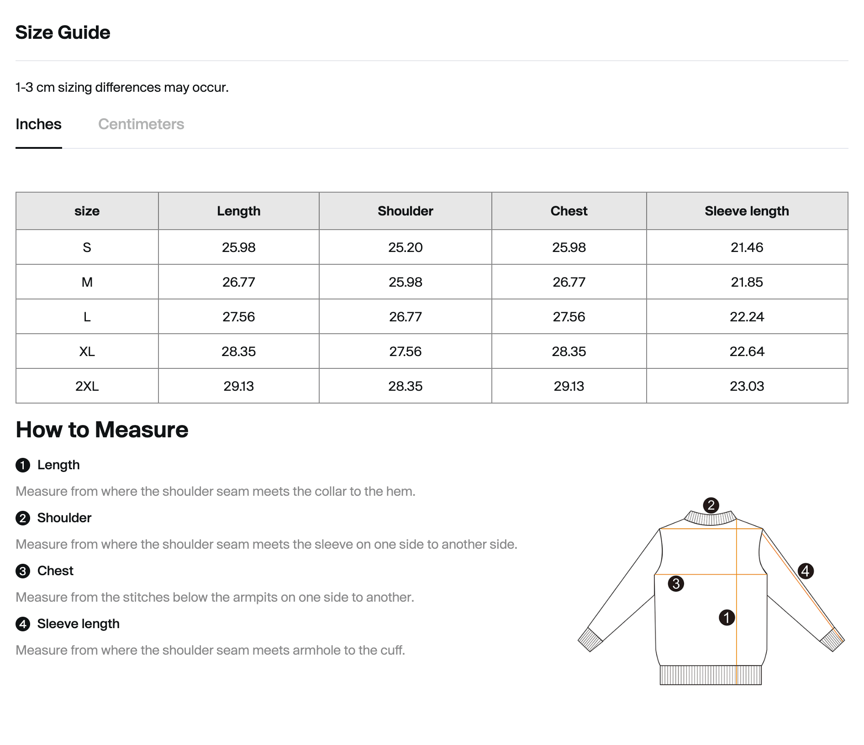Image resolution: width=864 pixels, height=745 pixels.
Task: Click the Length column header
Action: 238,211
